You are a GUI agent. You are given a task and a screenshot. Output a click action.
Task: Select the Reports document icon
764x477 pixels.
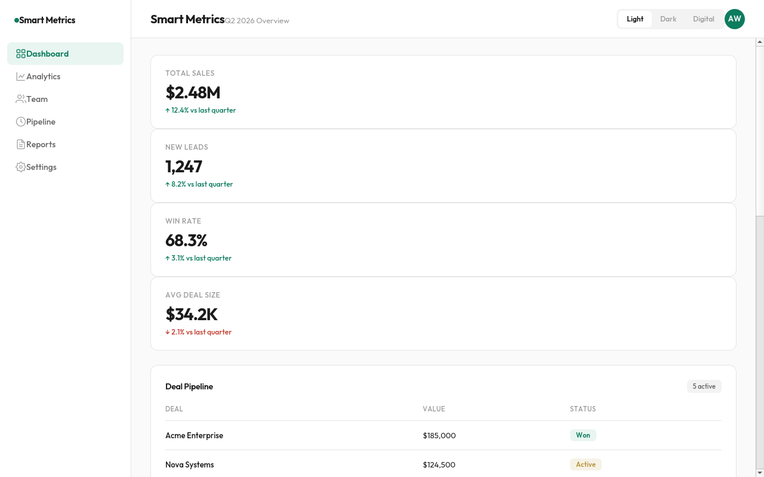(x=20, y=144)
